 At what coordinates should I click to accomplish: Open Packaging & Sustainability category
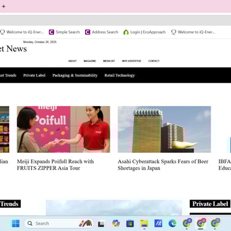pos(75,75)
